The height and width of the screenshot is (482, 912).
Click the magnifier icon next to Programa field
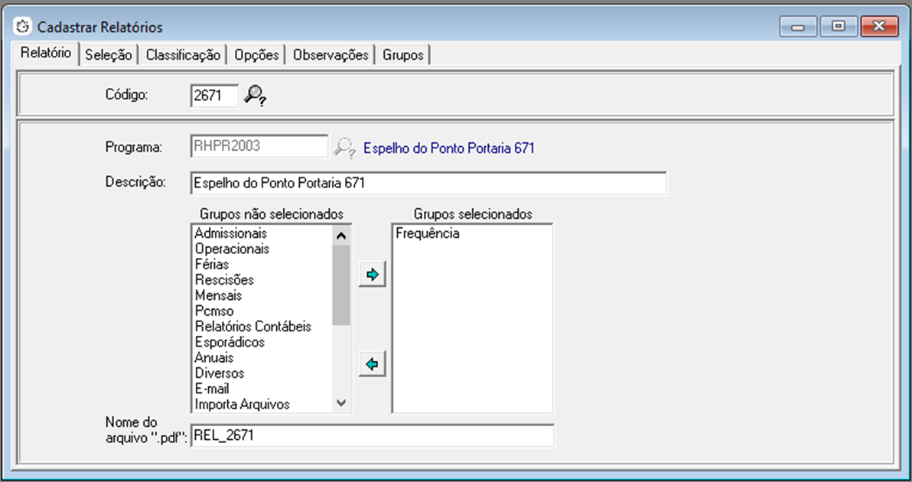pos(345,148)
